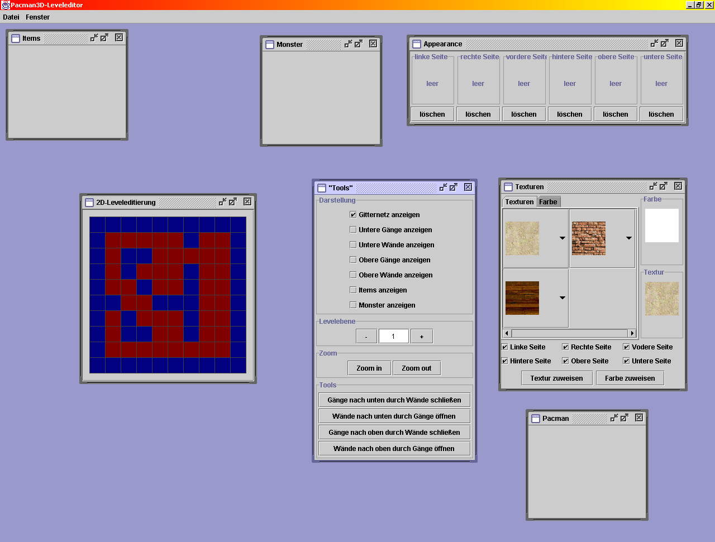The width and height of the screenshot is (715, 542).
Task: Click the Levelebene number input field
Action: [x=393, y=337]
